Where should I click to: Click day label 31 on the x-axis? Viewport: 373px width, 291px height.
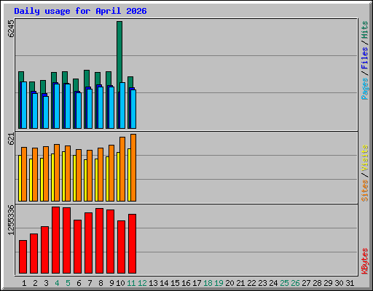pyautogui.click(x=350, y=283)
